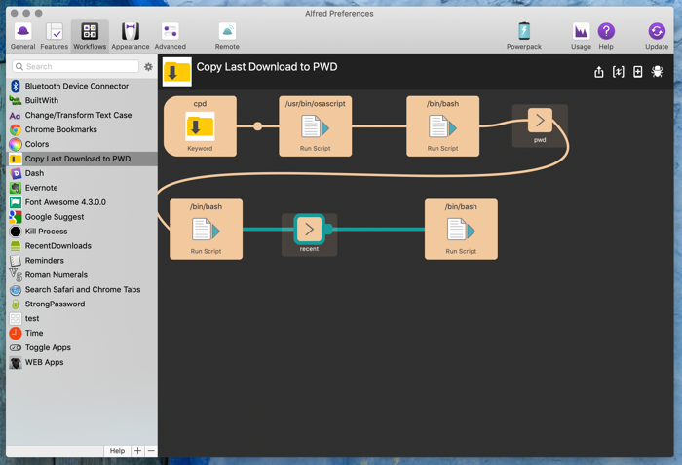Viewport: 682px width, 465px height.
Task: Select Copy Last Download to PWD in sidebar
Action: pyautogui.click(x=82, y=159)
